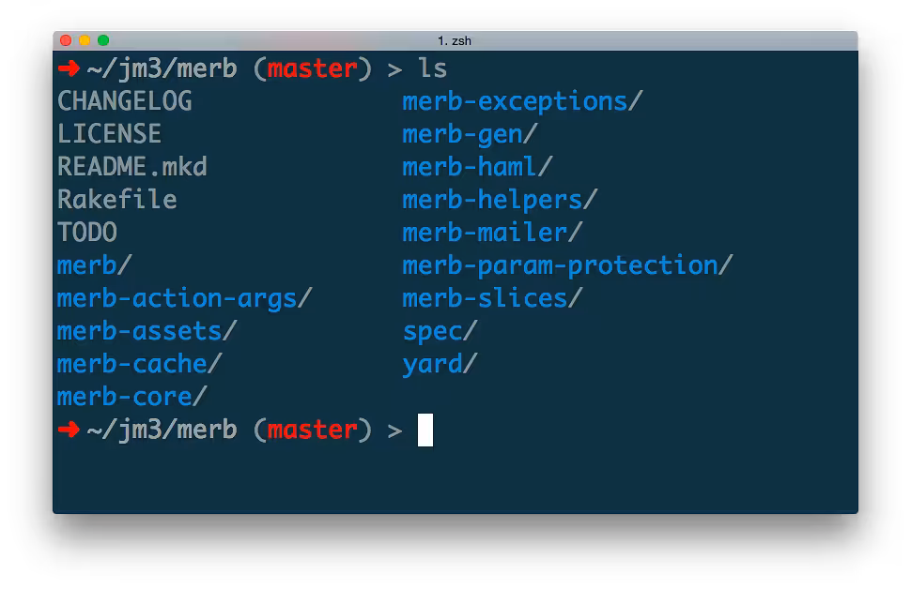Click the CHANGELOG file name
The height and width of the screenshot is (589, 911).
coord(124,101)
